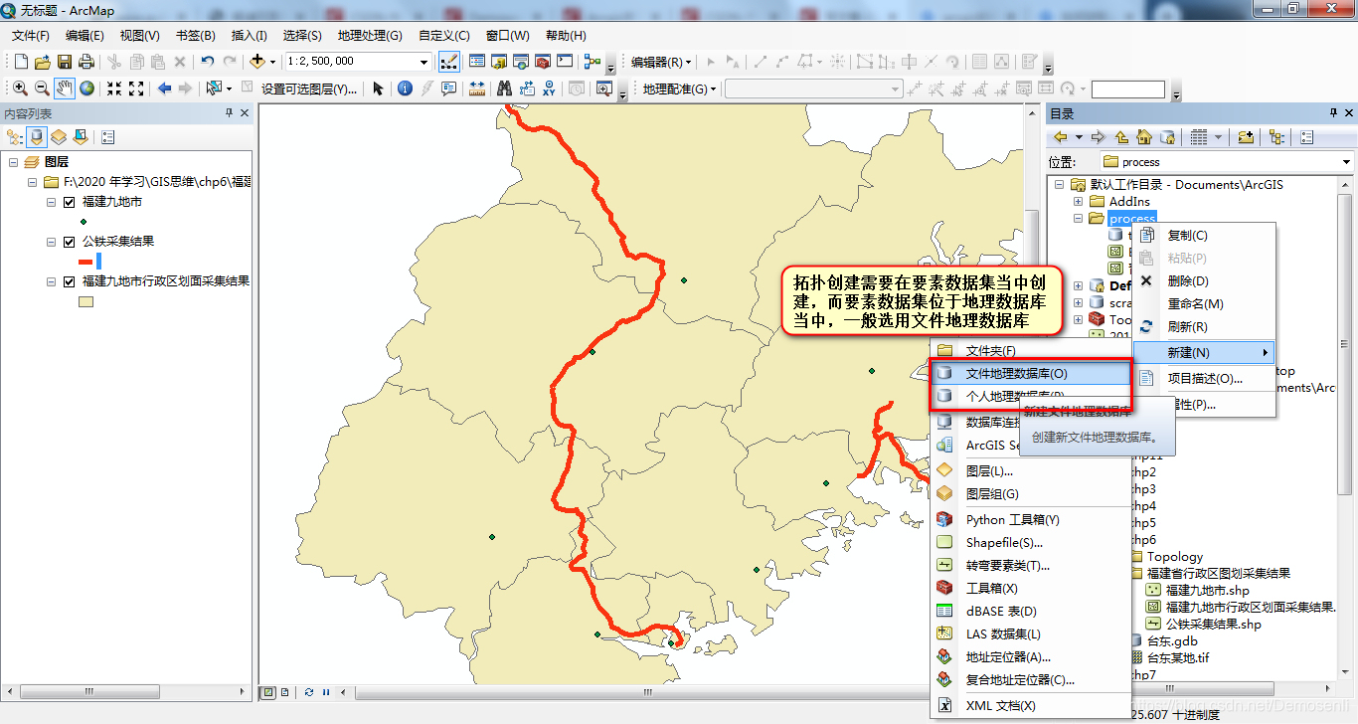This screenshot has height=724, width=1358.
Task: Choose Python 工具箱(Y) from the new submenu
Action: [1031, 520]
